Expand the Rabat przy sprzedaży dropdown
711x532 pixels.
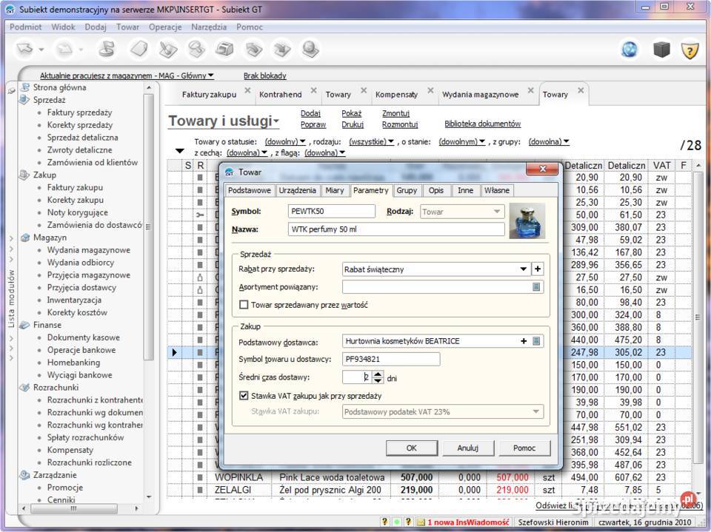click(x=524, y=269)
